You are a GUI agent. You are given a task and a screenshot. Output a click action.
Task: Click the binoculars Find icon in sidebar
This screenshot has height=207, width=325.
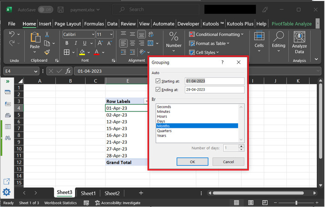[x=8, y=138]
